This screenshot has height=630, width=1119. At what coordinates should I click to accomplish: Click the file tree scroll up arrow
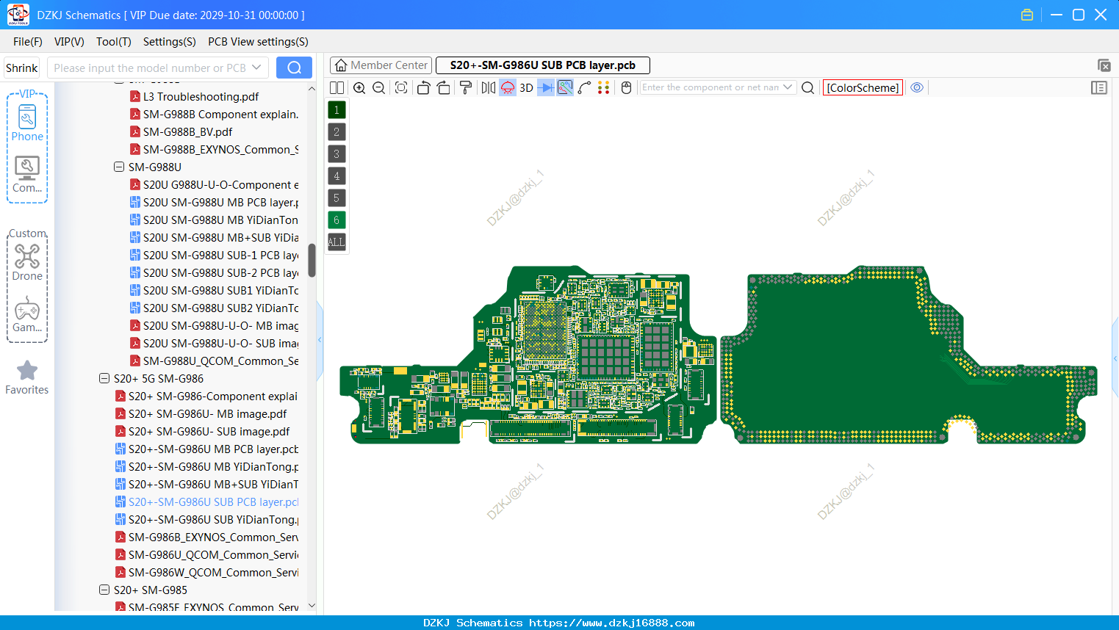[x=312, y=89]
